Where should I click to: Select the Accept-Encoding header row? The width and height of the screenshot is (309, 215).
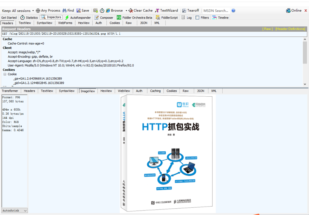[30, 57]
